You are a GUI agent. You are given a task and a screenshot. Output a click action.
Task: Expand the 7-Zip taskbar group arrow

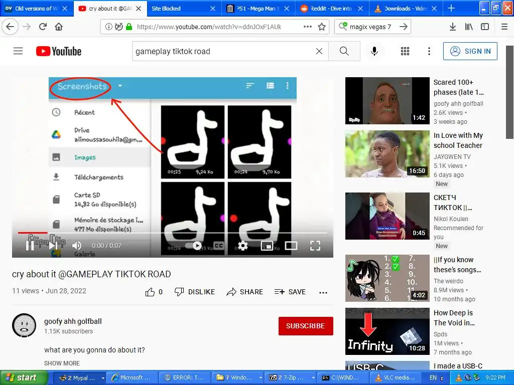[x=313, y=378]
